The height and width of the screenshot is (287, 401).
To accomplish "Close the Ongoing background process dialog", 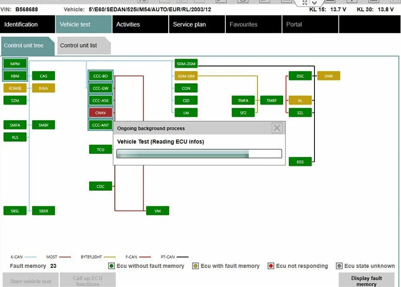I will [277, 128].
